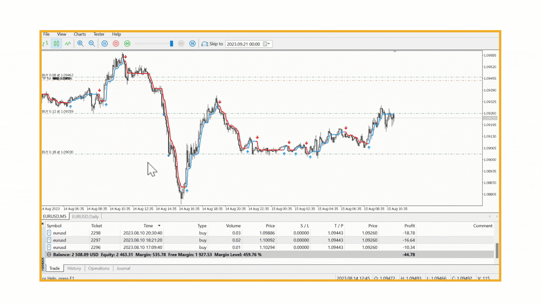The image size is (541, 304).
Task: Switch chart to bar chart mode
Action: pyautogui.click(x=45, y=44)
